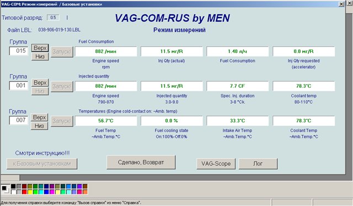Close the VAG-COM measuring window
Screen dimensions: 353x206
(x=341, y=4)
